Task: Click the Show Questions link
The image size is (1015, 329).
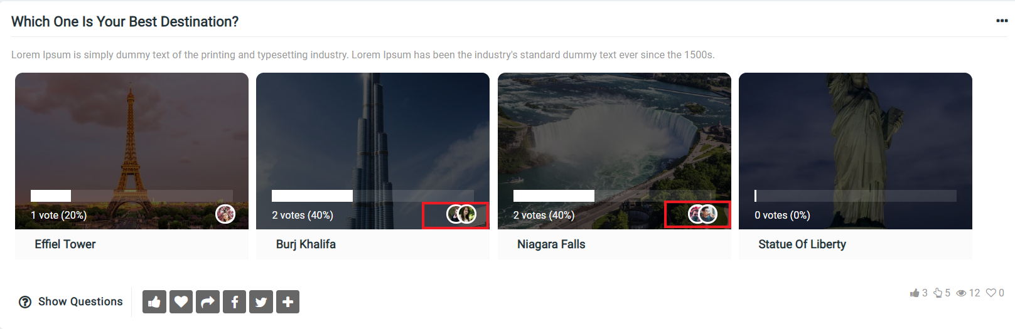Action: tap(80, 301)
